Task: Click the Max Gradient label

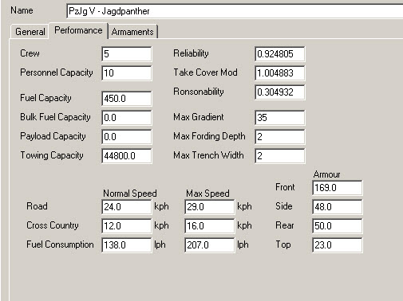Action: click(x=199, y=117)
